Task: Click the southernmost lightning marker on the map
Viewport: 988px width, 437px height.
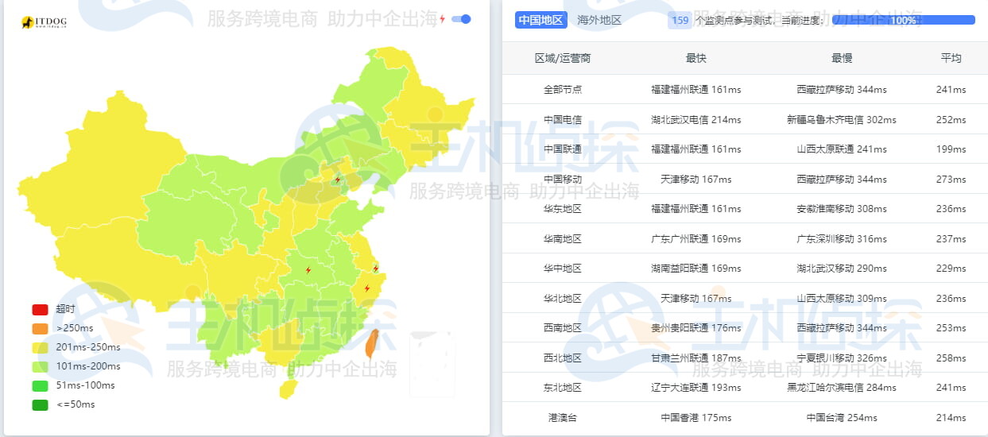Action: (367, 288)
